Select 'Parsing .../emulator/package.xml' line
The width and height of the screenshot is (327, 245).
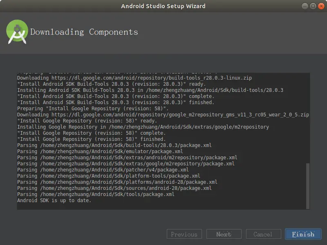[x=100, y=151]
